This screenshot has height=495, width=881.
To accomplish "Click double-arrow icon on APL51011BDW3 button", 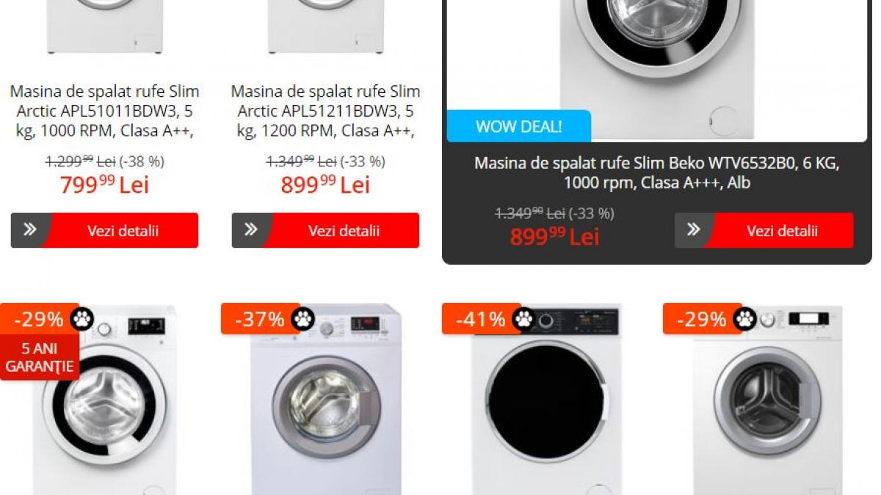I will [30, 230].
